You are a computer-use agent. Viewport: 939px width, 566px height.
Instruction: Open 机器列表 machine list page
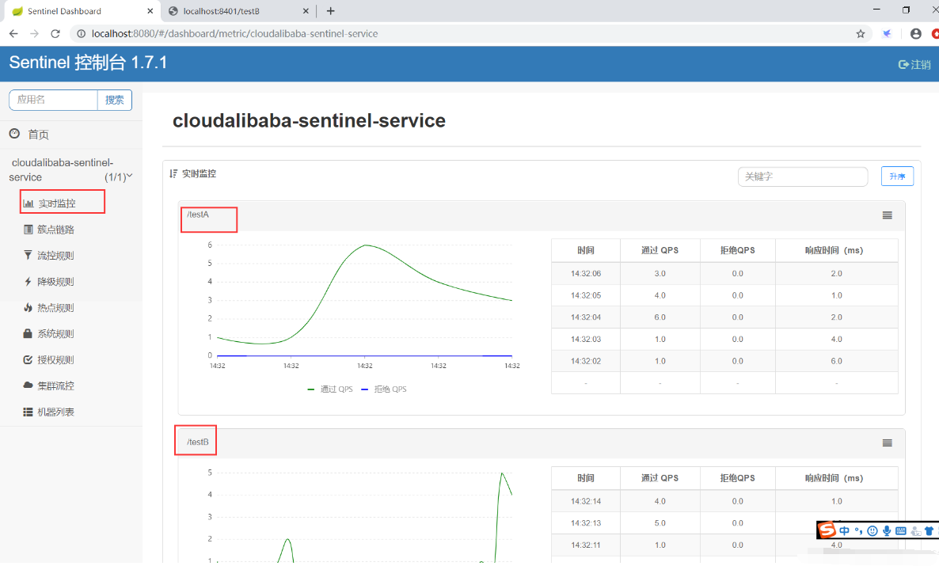point(55,412)
